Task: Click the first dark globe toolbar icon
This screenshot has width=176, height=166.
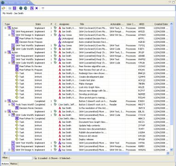Action: (21, 8)
